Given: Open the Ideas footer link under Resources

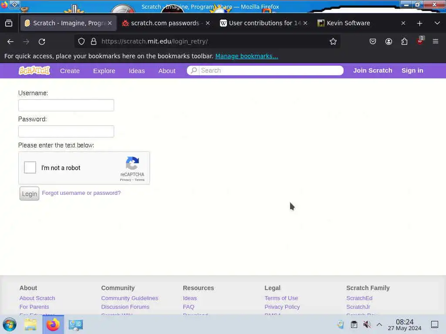Looking at the screenshot, I should (190, 298).
